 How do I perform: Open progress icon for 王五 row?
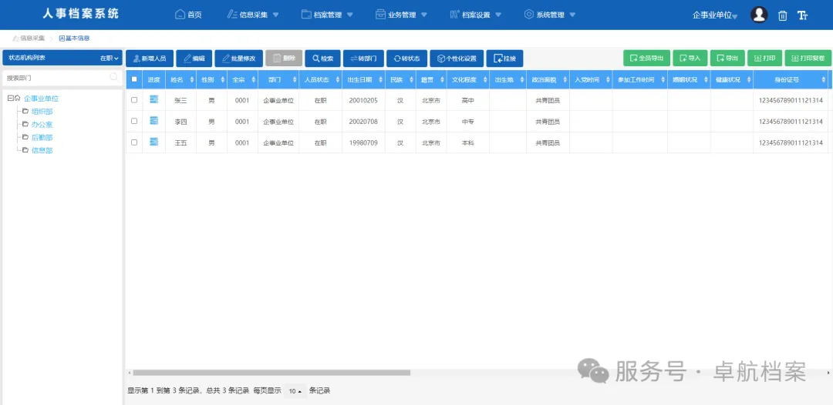coord(153,142)
